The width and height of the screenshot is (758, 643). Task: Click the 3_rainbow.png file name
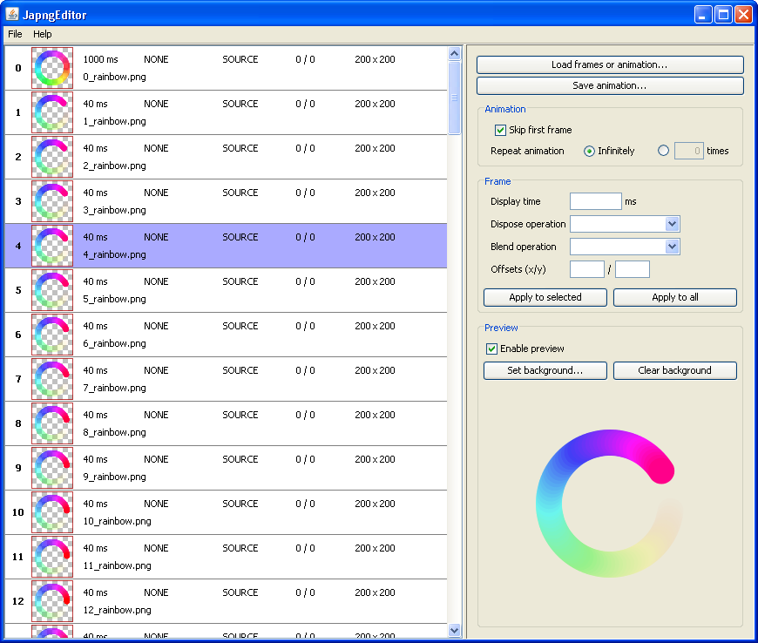pos(114,210)
